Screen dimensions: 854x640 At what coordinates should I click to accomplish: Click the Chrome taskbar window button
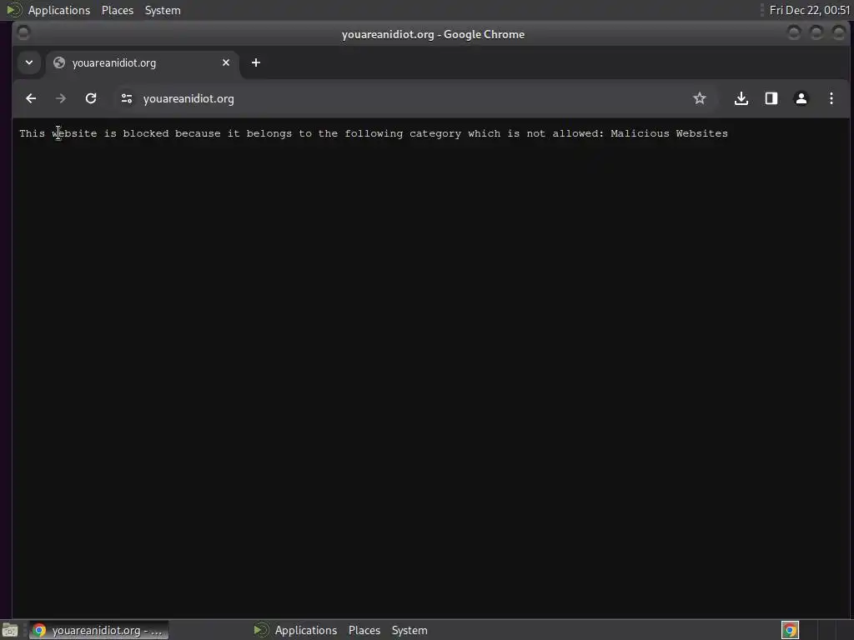(98, 630)
